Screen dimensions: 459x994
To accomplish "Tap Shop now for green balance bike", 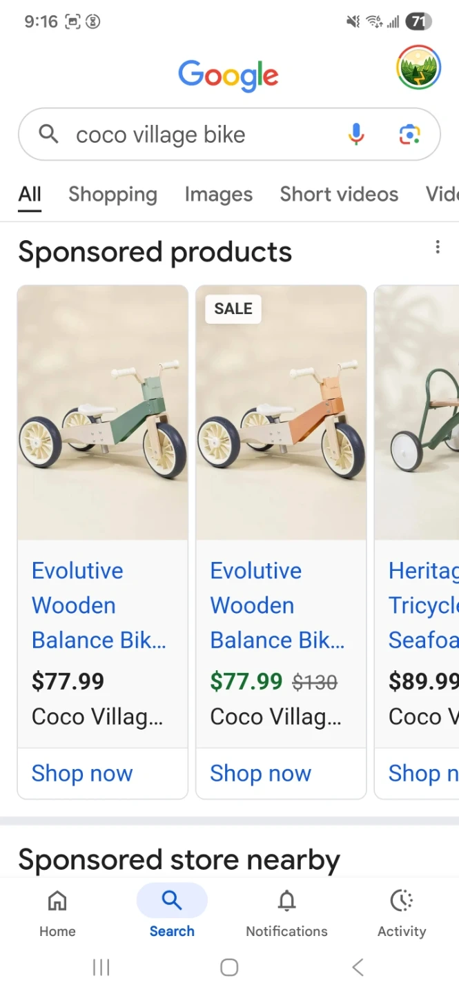I will 82,773.
